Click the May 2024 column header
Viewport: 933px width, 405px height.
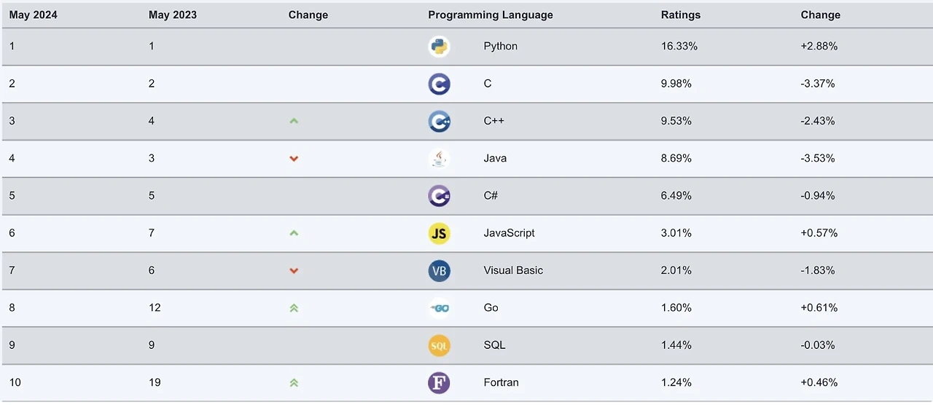point(33,15)
